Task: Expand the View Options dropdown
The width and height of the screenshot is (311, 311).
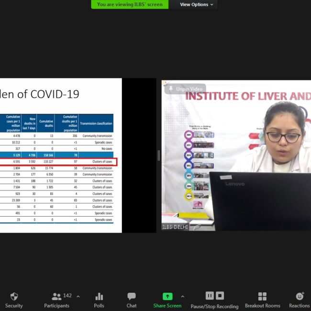Action: pyautogui.click(x=197, y=4)
